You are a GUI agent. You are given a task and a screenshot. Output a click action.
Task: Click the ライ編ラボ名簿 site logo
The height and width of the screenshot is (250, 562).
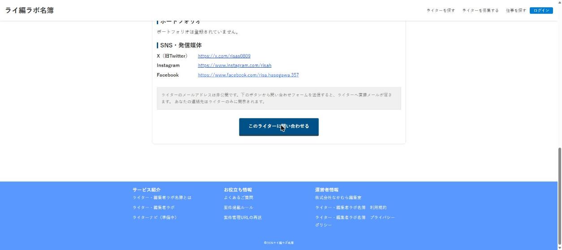point(30,10)
